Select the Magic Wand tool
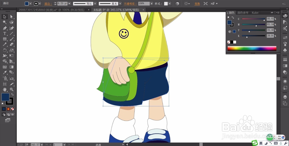This screenshot has width=289, height=146. coord(5,22)
